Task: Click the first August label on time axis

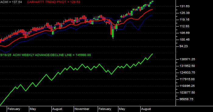Action: click(x=57, y=109)
